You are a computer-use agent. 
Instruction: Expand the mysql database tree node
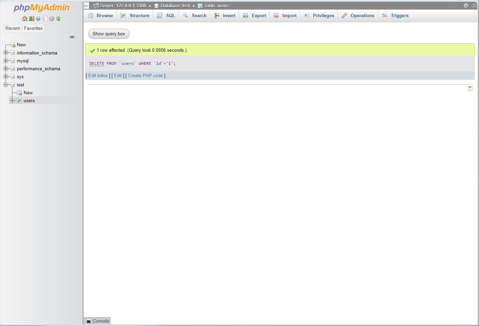coord(5,61)
